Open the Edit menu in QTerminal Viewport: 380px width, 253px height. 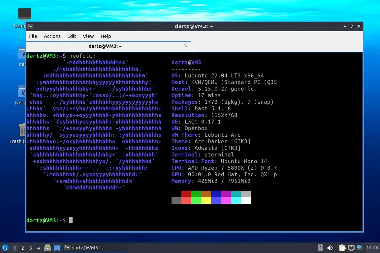pyautogui.click(x=72, y=36)
